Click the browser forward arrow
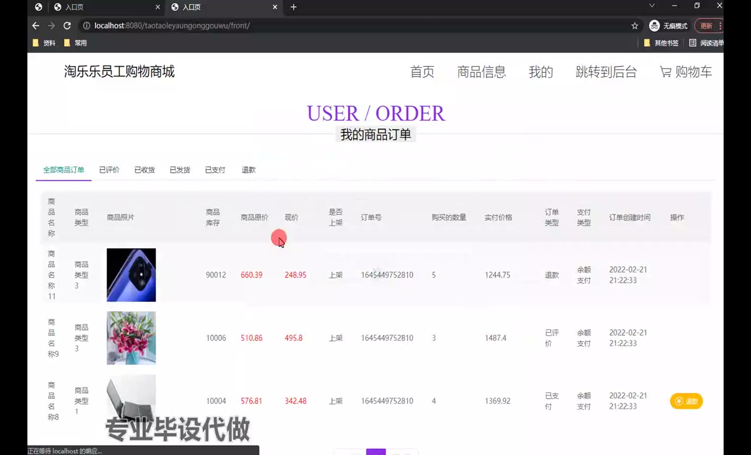 click(x=51, y=25)
